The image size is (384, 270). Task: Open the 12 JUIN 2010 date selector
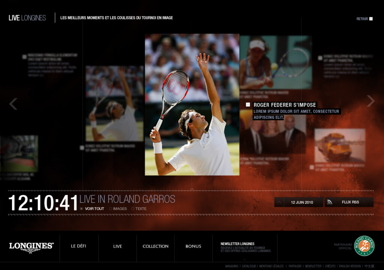click(298, 202)
